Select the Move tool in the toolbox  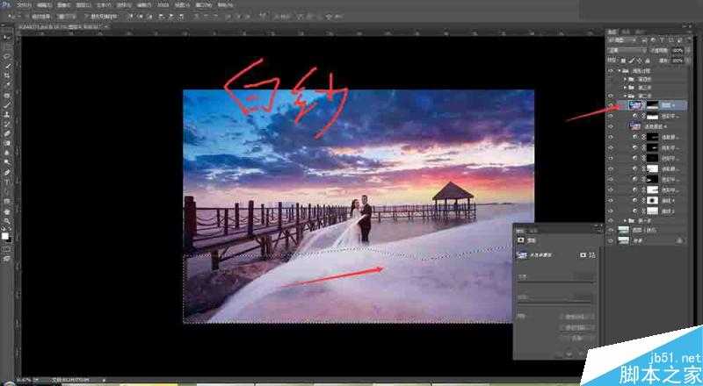coord(7,37)
